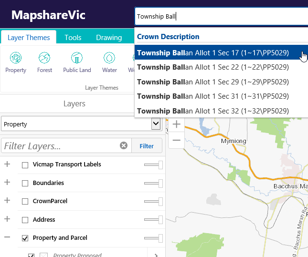Switch to the Drawing tab
308x257 pixels.
109,37
